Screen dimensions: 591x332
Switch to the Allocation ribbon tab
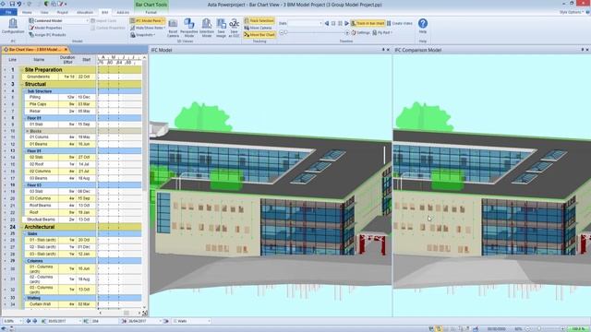tap(85, 12)
